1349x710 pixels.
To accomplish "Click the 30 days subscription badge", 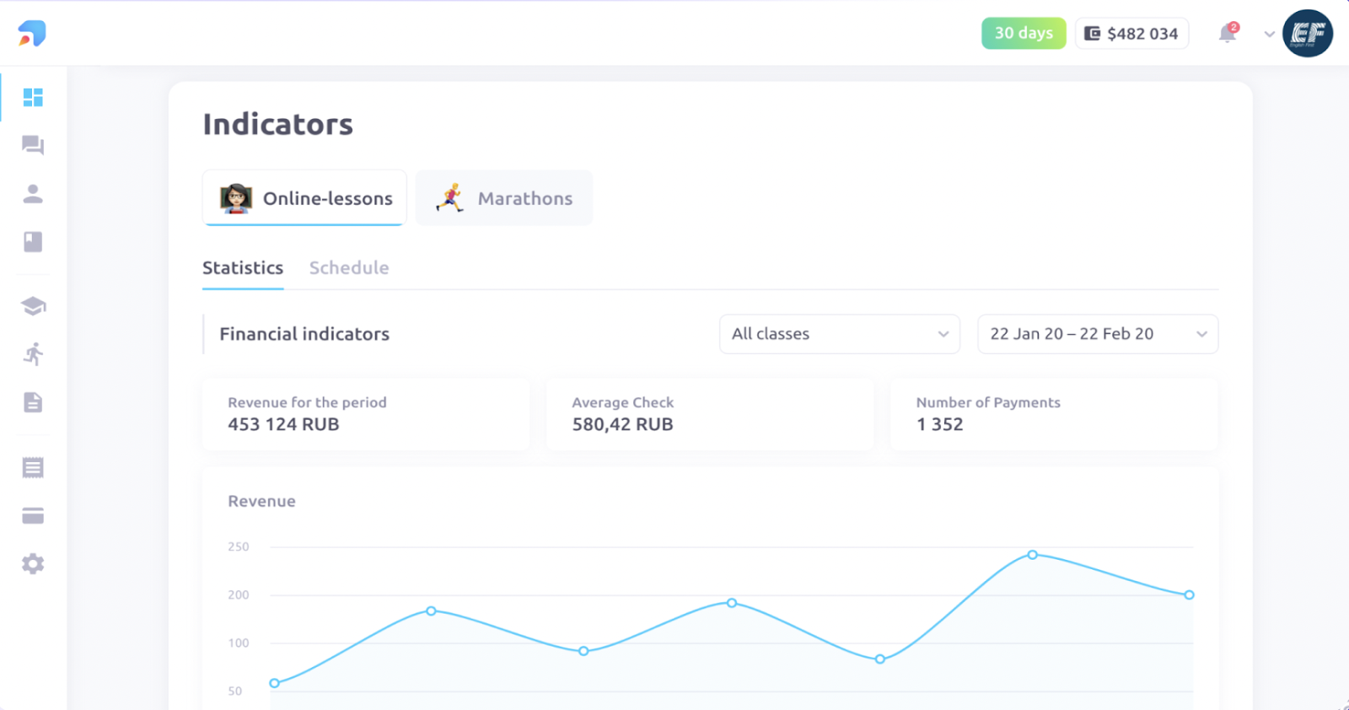I will 1024,34.
